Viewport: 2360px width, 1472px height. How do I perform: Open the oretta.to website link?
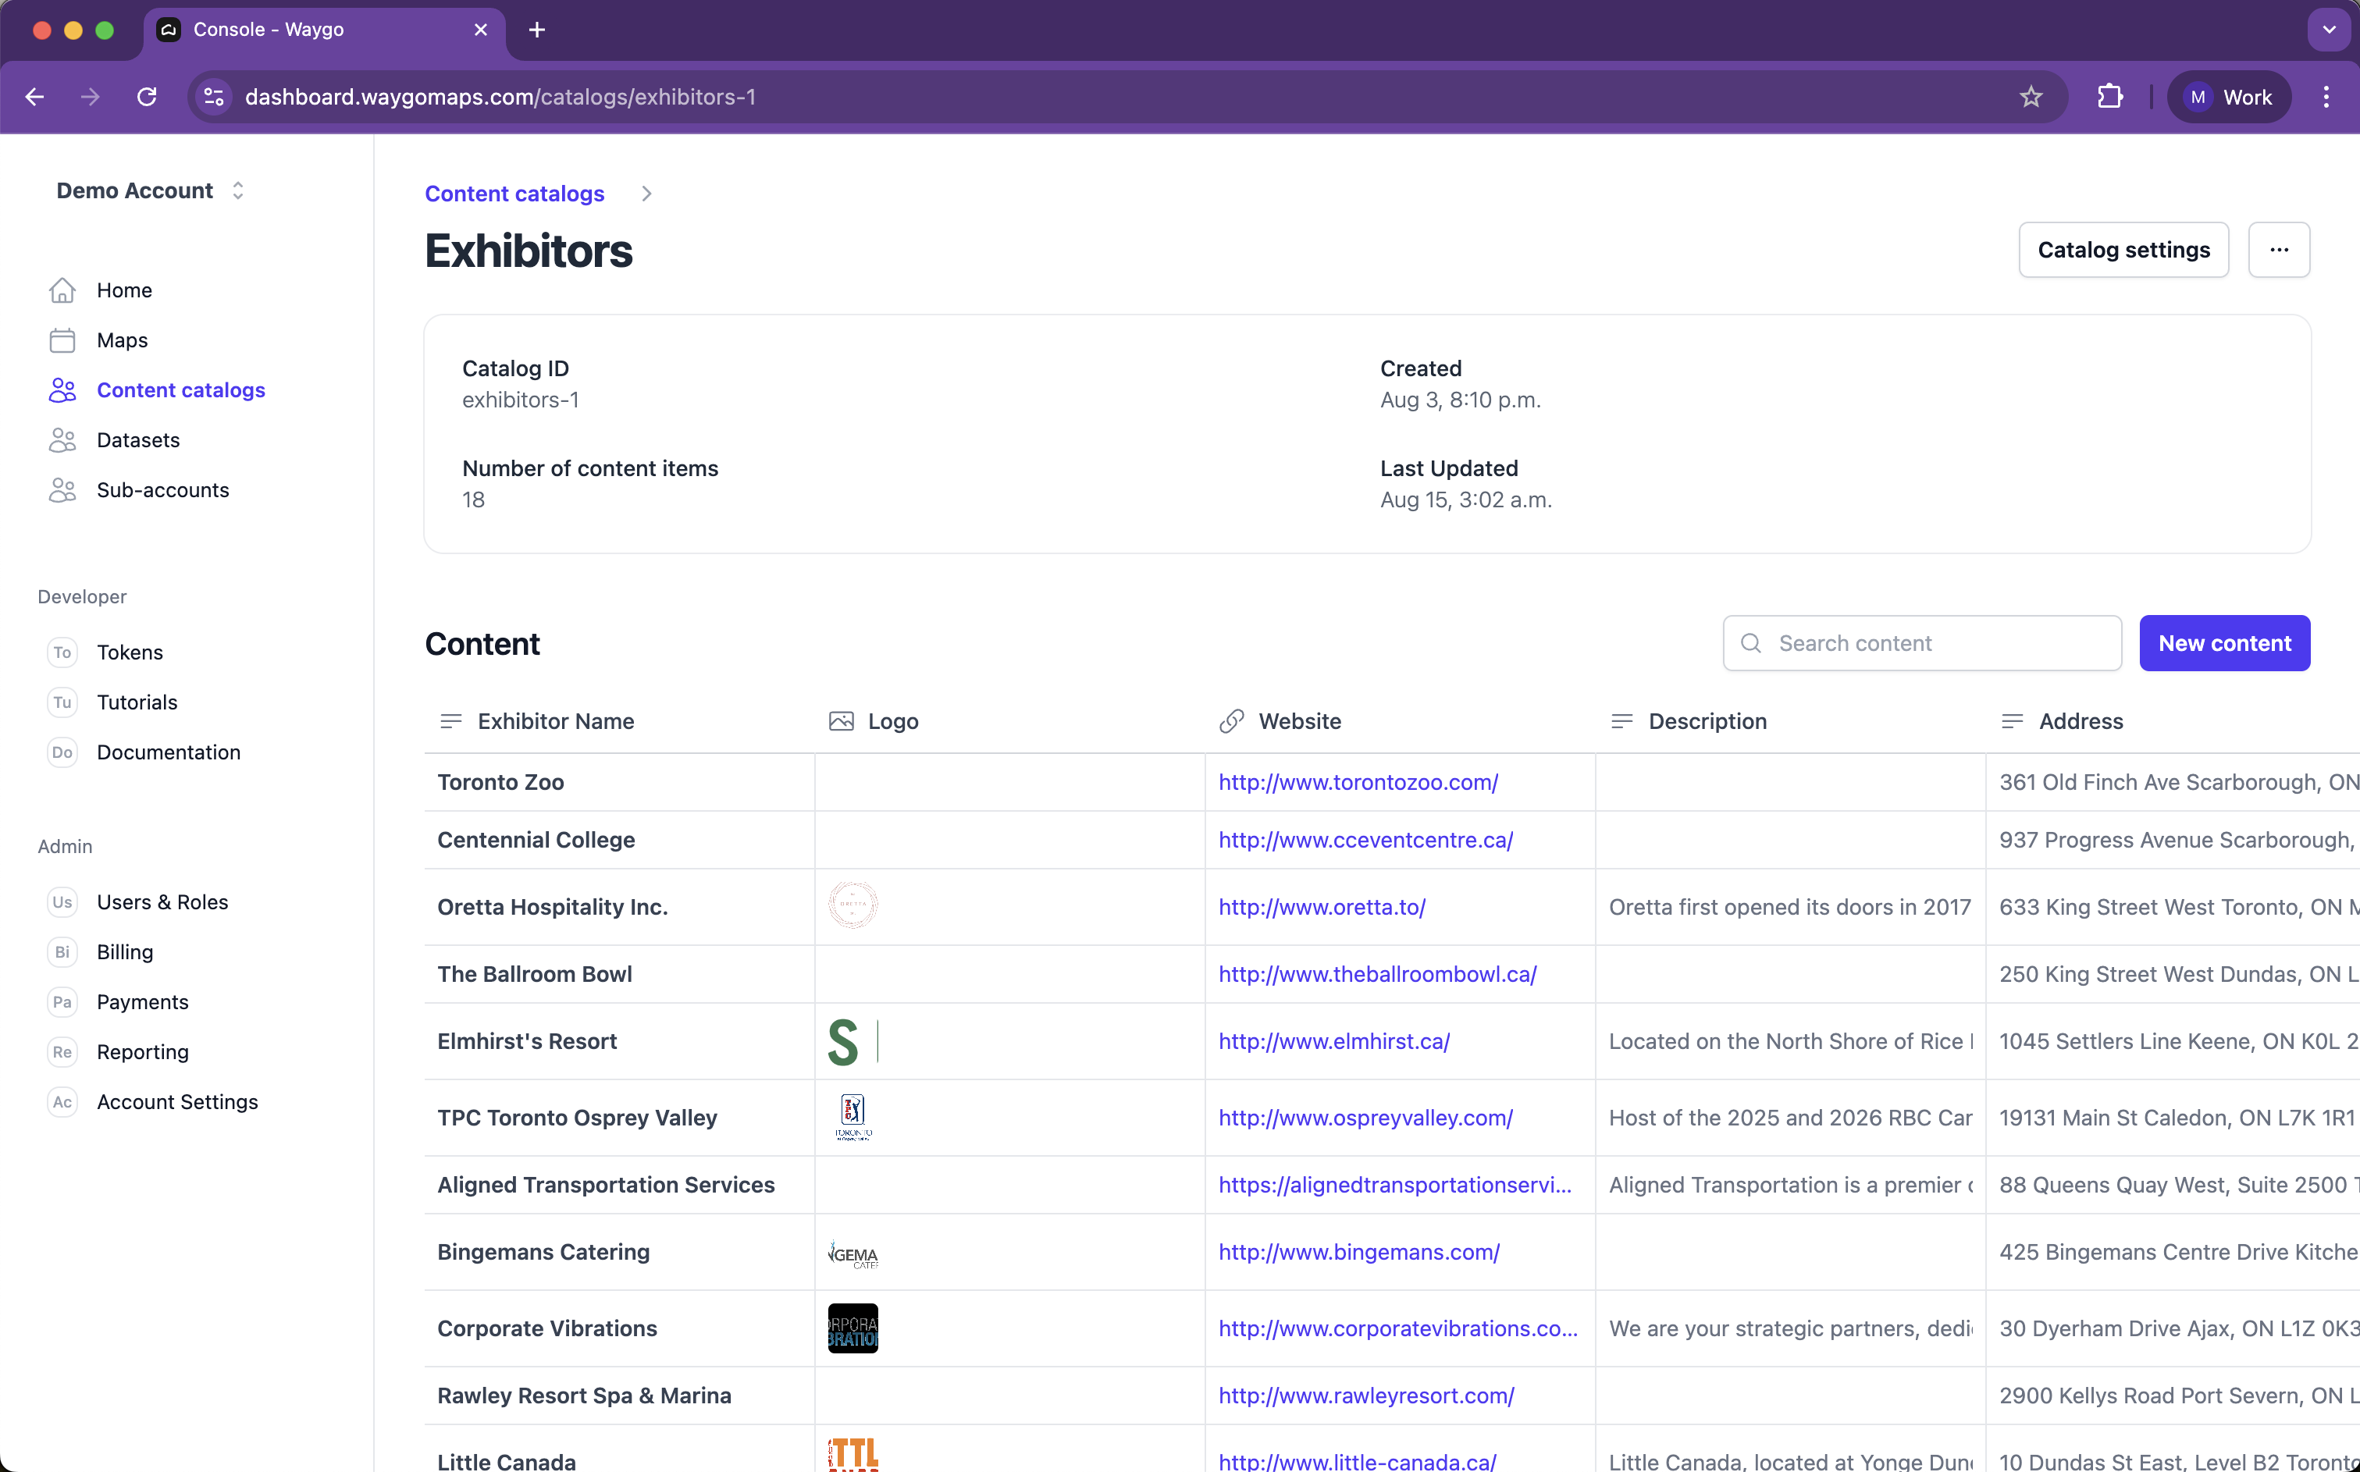[x=1322, y=906]
